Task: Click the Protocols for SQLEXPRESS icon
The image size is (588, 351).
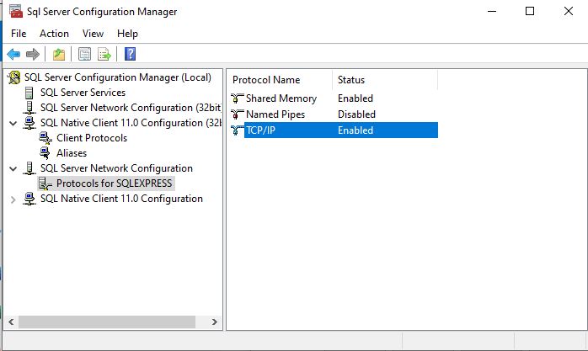Action: (45, 183)
